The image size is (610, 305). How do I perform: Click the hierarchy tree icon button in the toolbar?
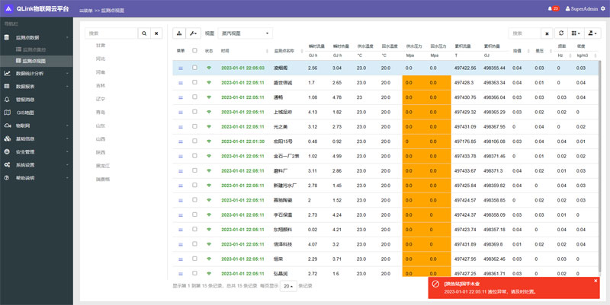(x=178, y=33)
